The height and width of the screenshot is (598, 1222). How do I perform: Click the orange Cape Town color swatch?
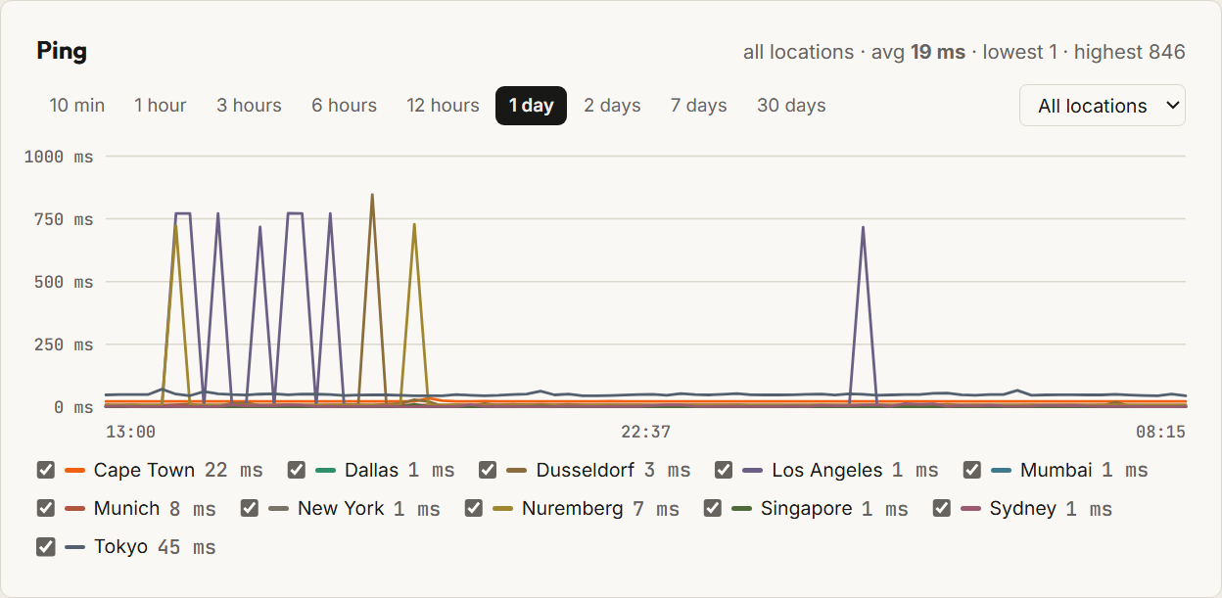pyautogui.click(x=75, y=471)
